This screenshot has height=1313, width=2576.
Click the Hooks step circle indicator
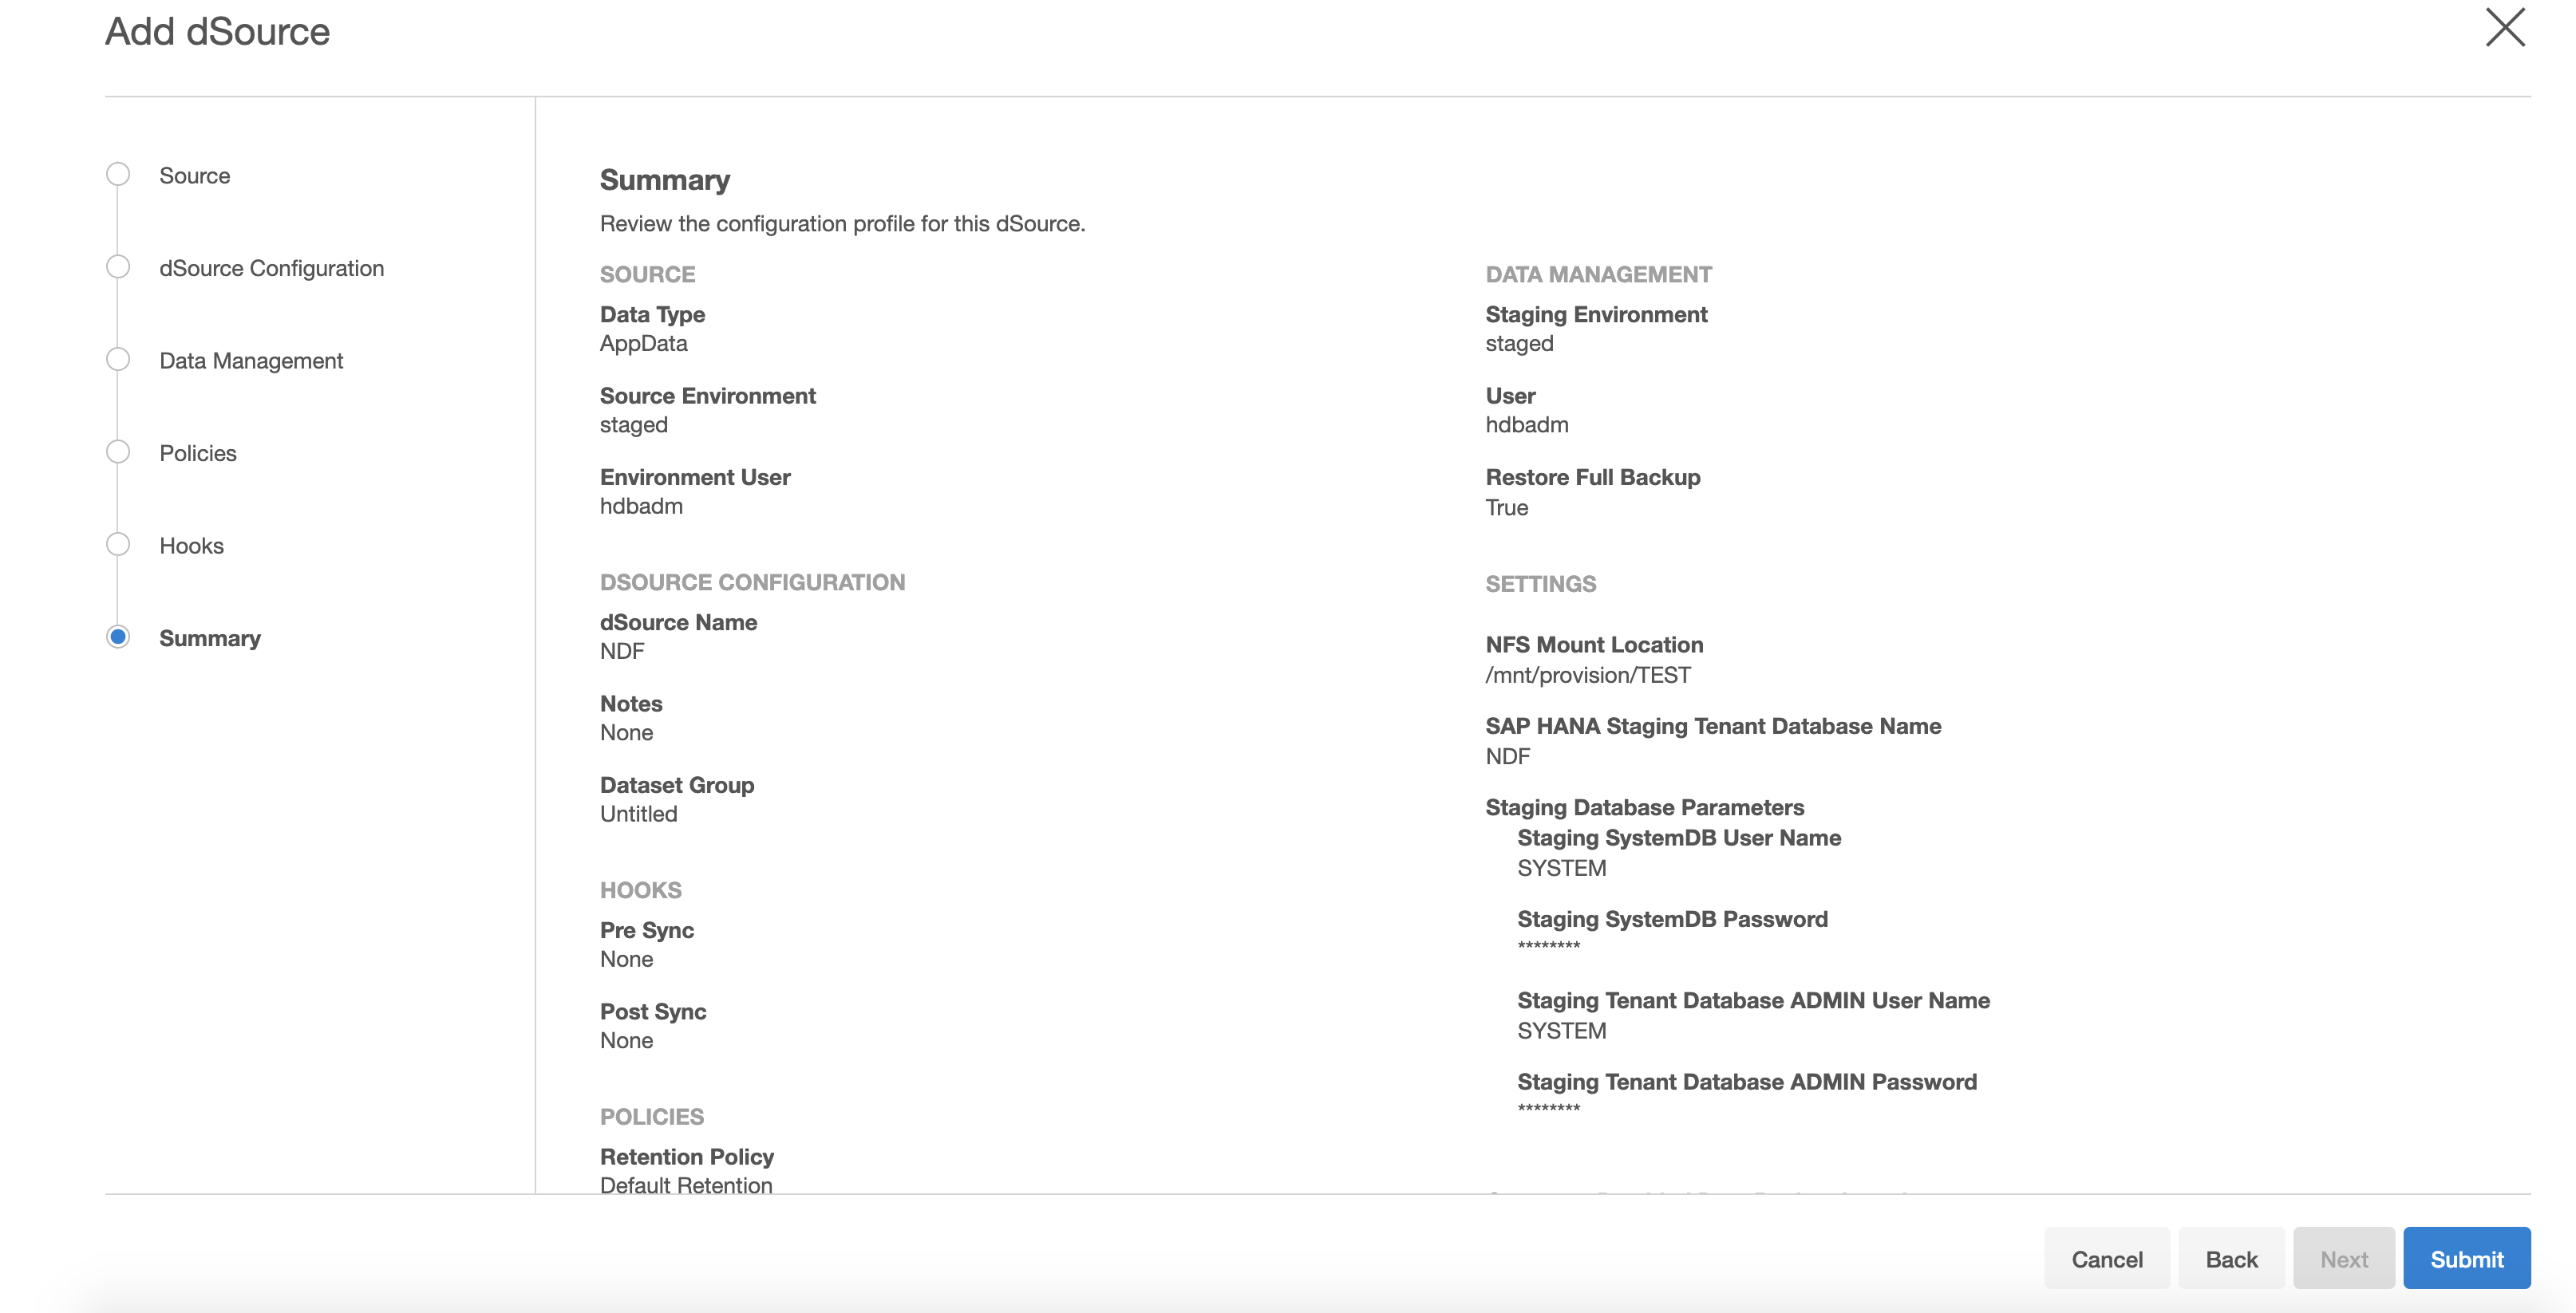118,545
